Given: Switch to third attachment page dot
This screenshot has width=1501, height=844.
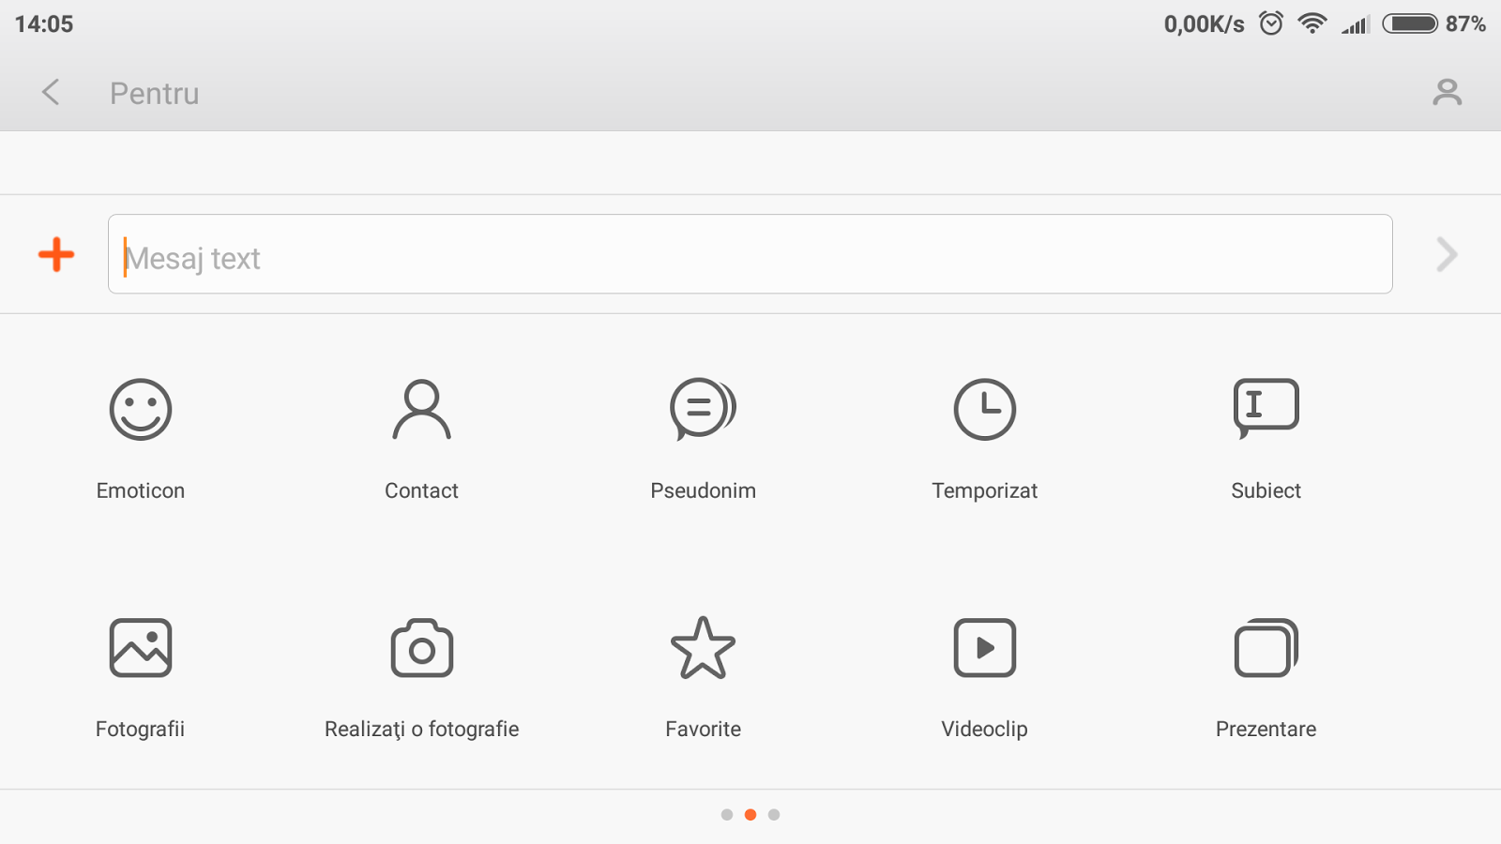Looking at the screenshot, I should coord(774,815).
